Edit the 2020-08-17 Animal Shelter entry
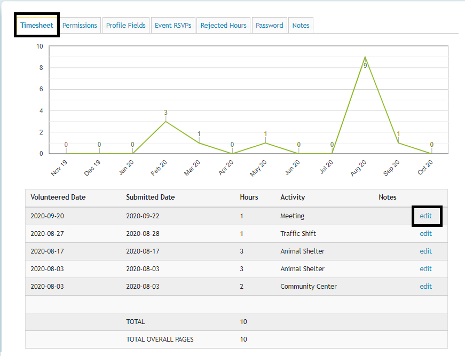The width and height of the screenshot is (465, 356). [x=425, y=251]
